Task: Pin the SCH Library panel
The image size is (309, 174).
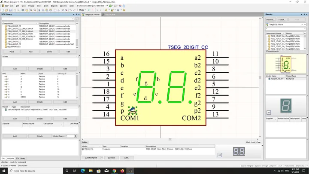Action: point(76,15)
